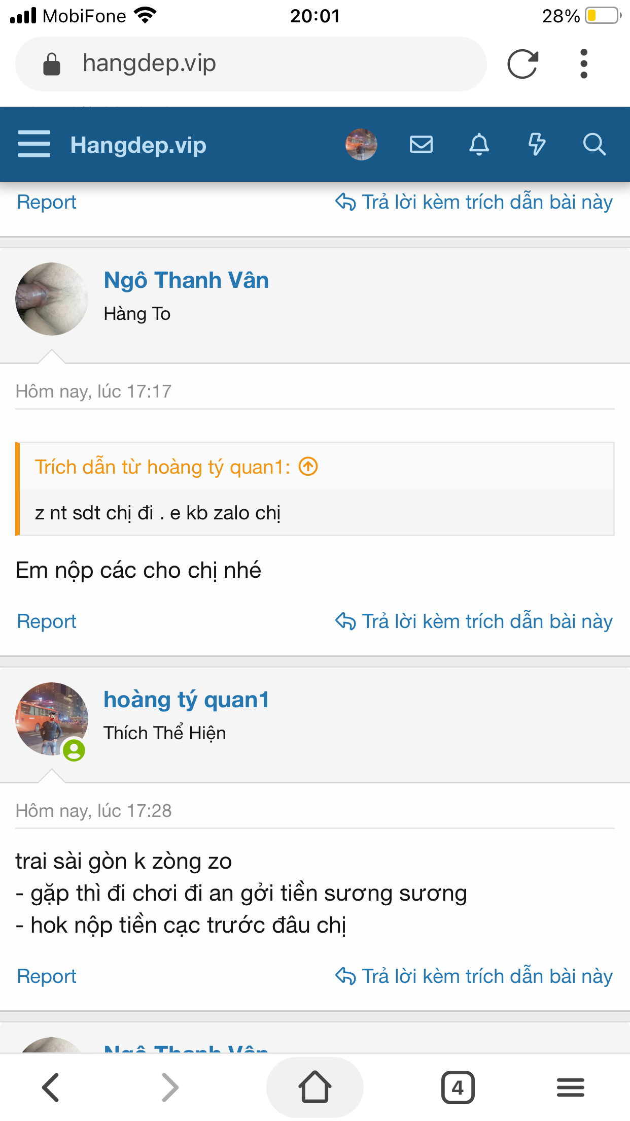Open the forum search magnifier
630x1121 pixels.
(594, 145)
